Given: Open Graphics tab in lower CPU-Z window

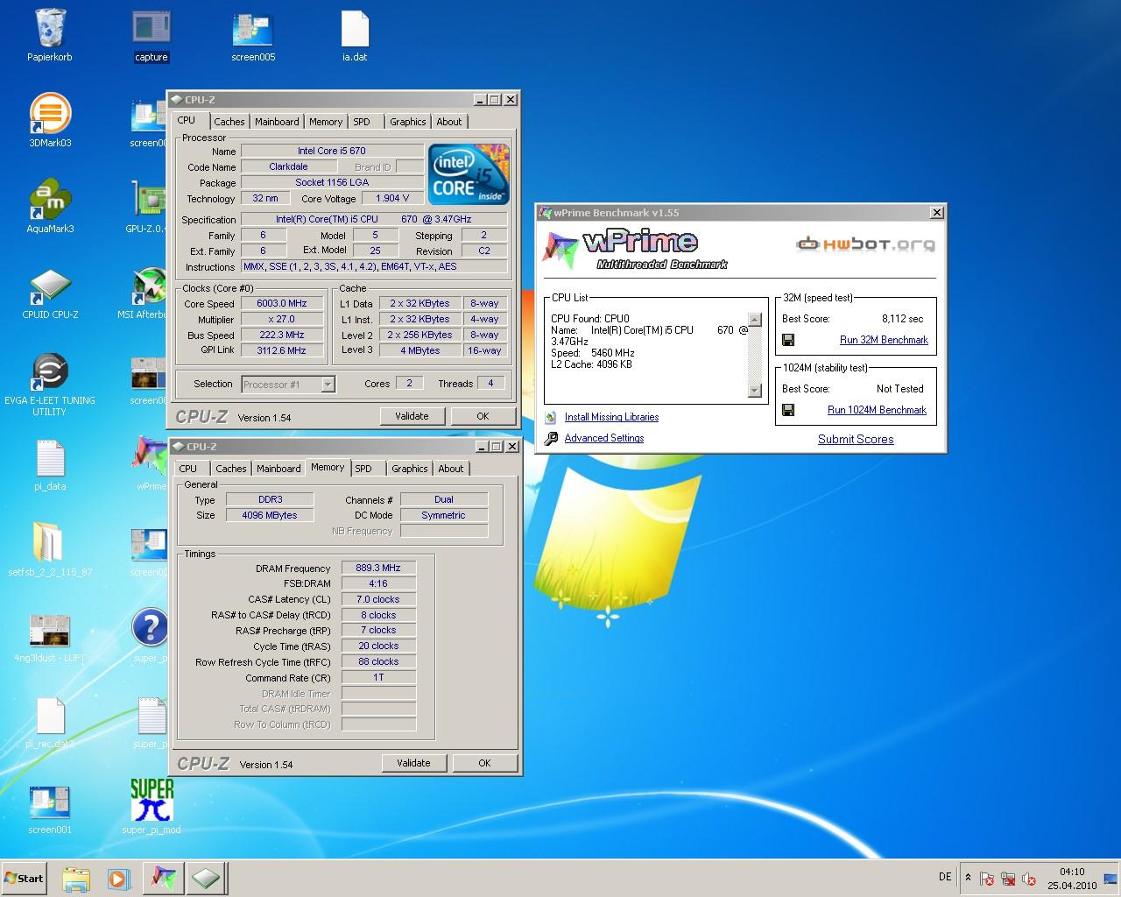Looking at the screenshot, I should pos(410,469).
